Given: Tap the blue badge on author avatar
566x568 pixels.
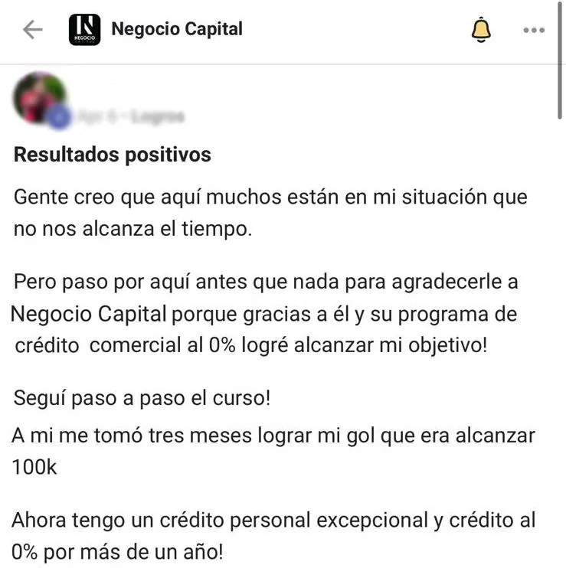Looking at the screenshot, I should tap(60, 117).
